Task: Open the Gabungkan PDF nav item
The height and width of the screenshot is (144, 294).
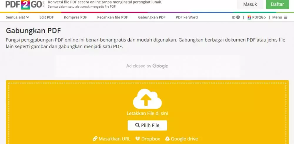Action: [152, 17]
